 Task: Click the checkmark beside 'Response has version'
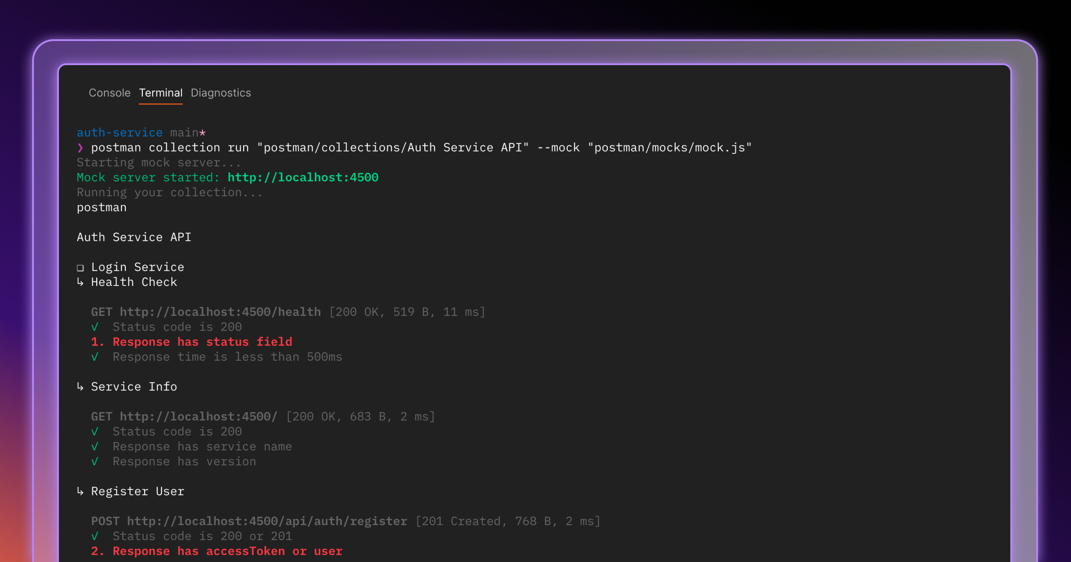tap(95, 462)
